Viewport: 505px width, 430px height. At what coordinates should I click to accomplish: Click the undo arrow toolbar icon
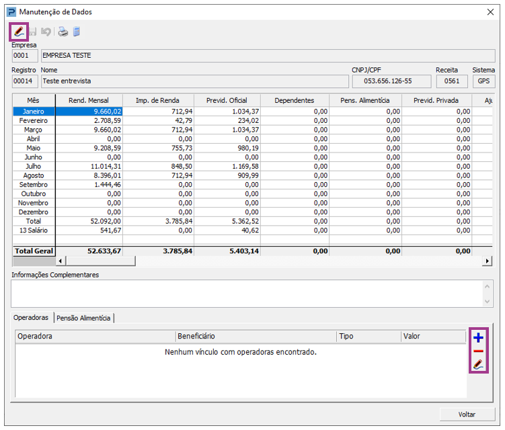point(46,32)
